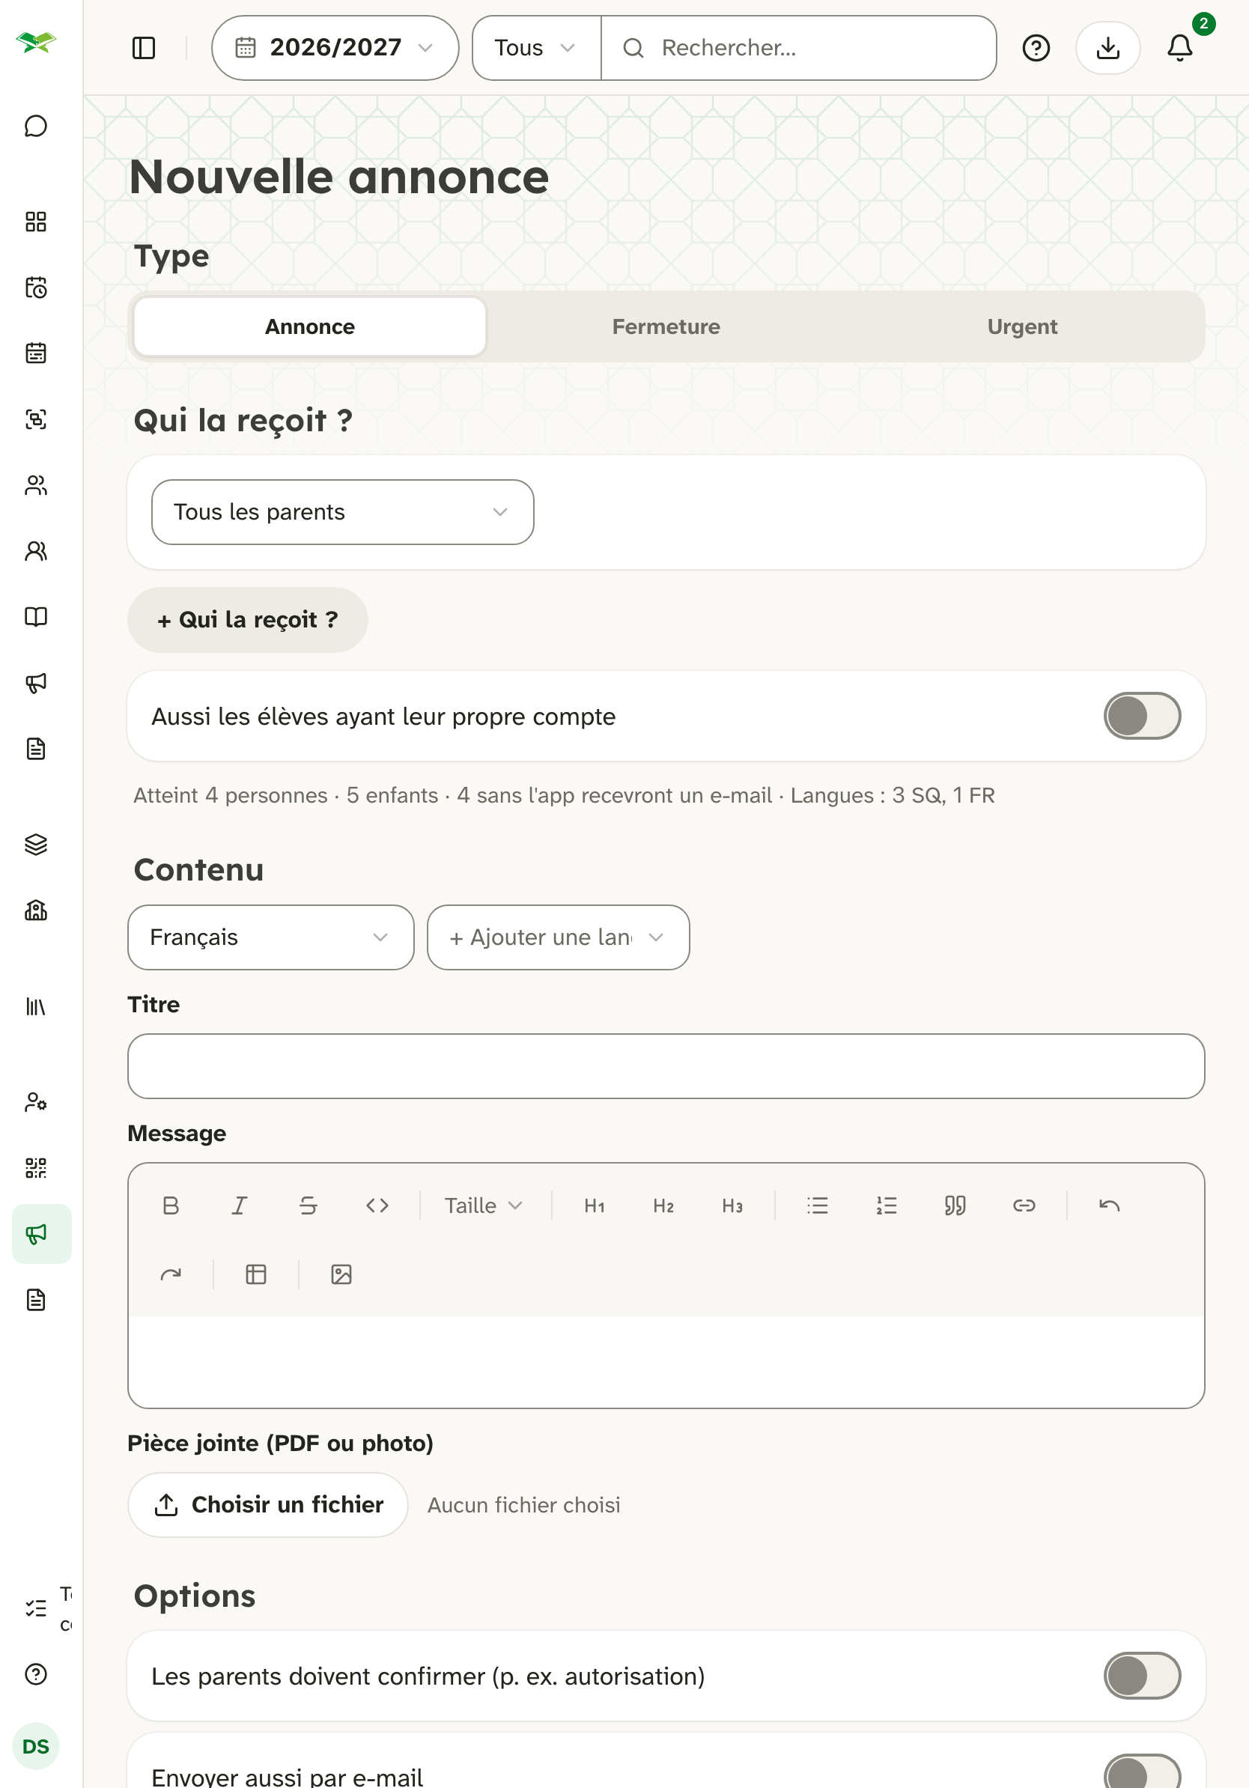Viewport: 1249px width, 1788px height.
Task: Click inside the Message text area
Action: tap(666, 1361)
